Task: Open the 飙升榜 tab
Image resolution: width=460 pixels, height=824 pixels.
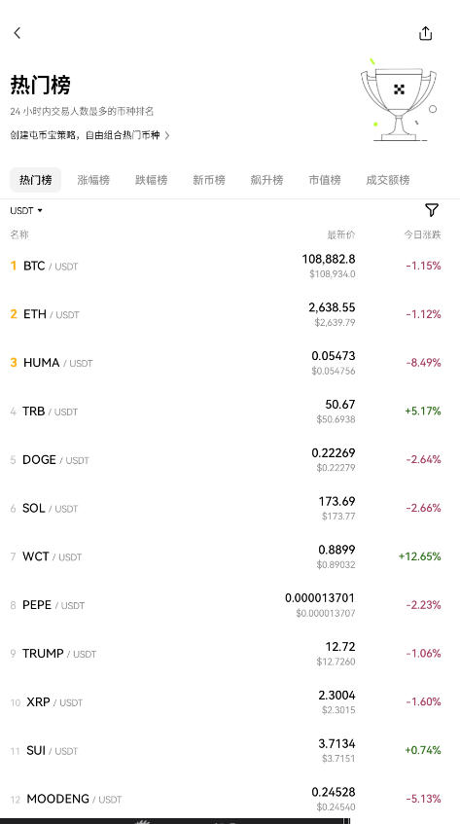Action: [x=266, y=180]
